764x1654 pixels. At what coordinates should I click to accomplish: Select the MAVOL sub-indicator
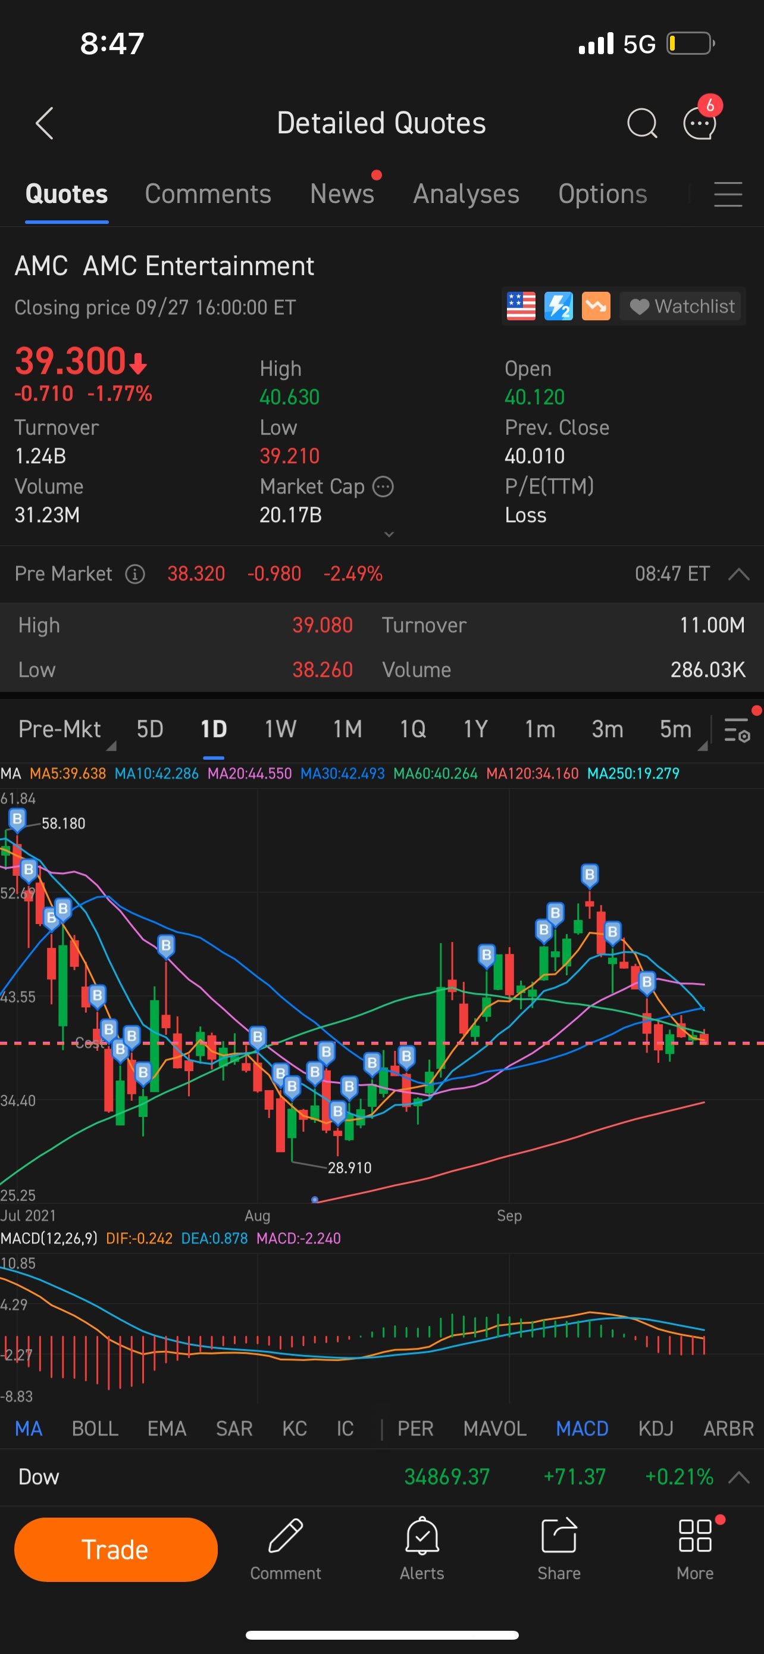495,1428
